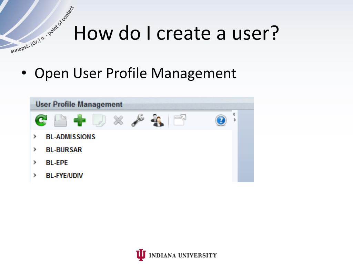Click the grayed-out print document icon

[60, 120]
